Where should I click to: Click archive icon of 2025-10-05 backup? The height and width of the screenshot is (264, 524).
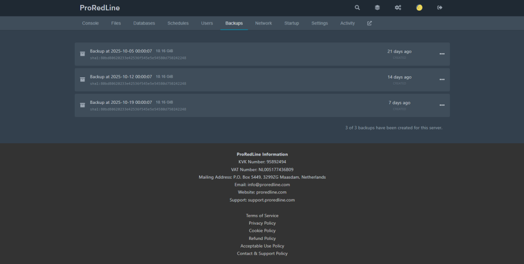pos(82,54)
